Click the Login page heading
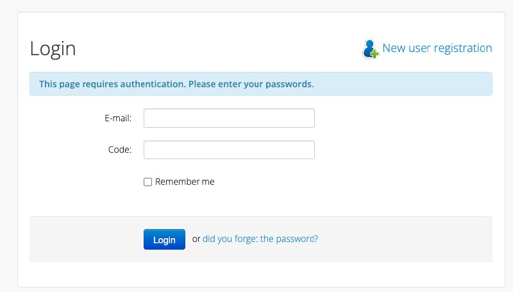 53,48
